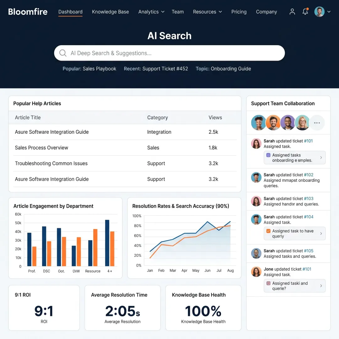Click the profile avatar in navbar

(319, 12)
